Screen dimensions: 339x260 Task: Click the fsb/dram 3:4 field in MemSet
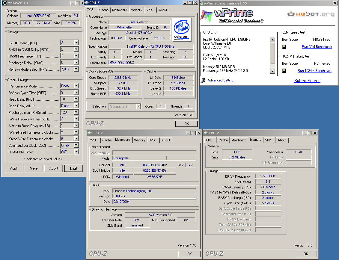pyautogui.click(x=76, y=16)
